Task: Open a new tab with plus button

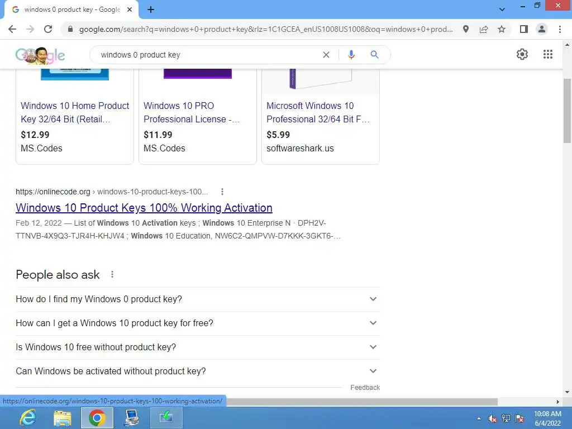Action: pos(151,10)
